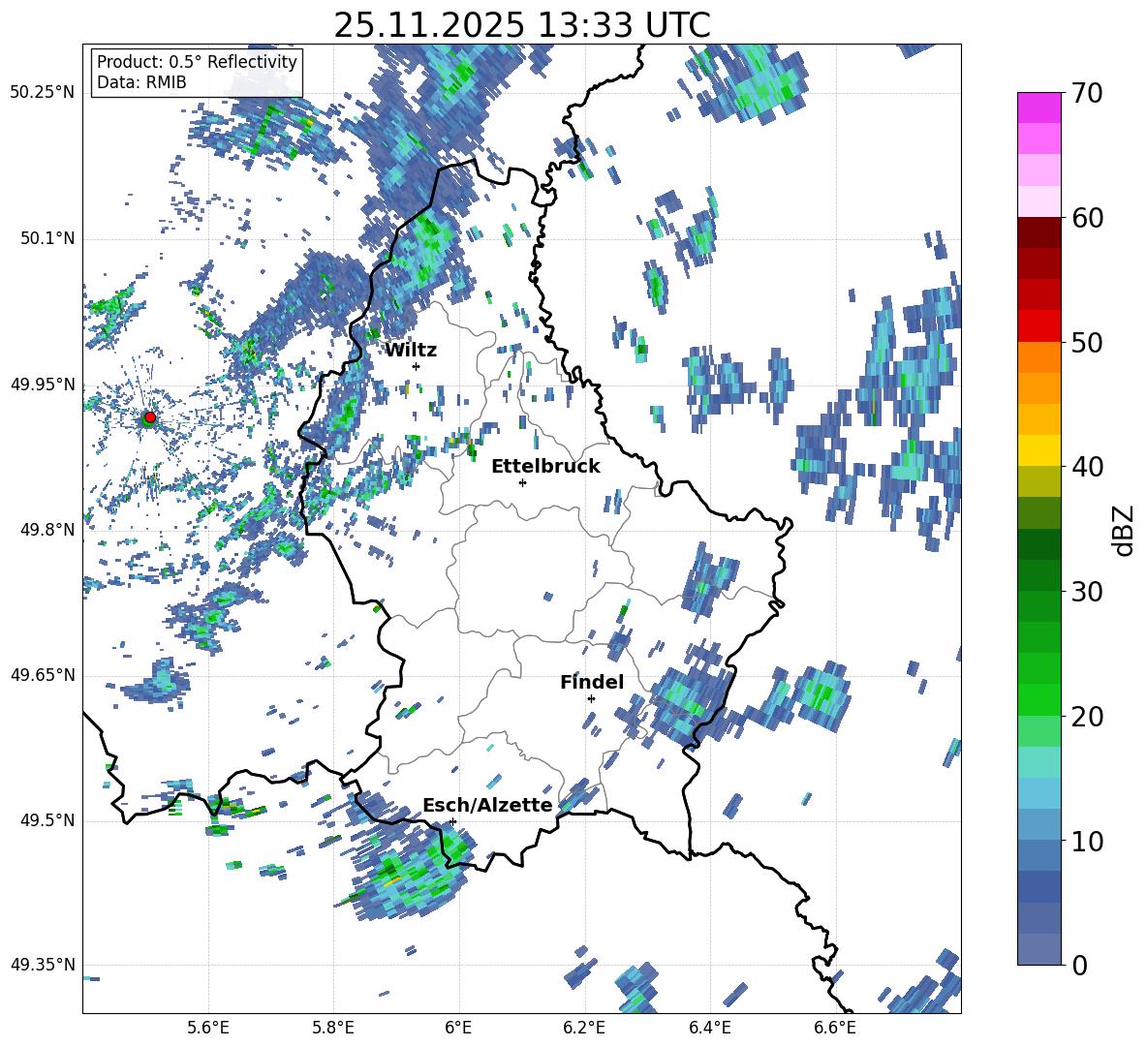Screen dimensions: 1147x1047
Task: Select the Ettelbruck city label
Action: coord(545,467)
